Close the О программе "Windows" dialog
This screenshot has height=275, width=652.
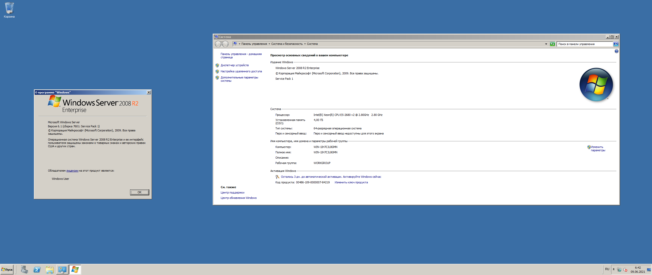click(149, 92)
